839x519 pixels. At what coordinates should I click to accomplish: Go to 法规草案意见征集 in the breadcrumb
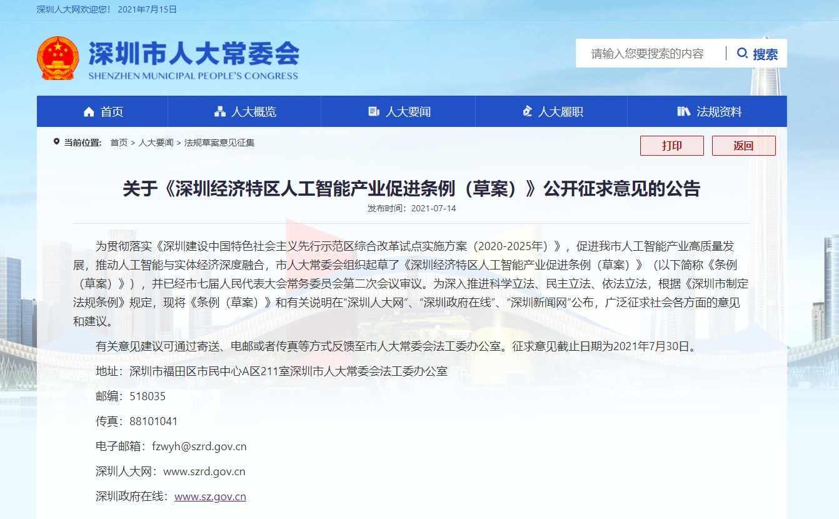219,143
